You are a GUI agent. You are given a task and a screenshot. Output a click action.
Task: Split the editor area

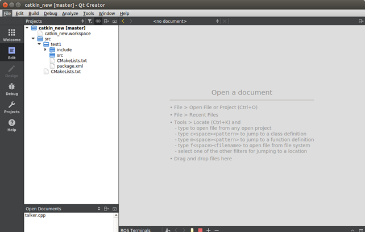click(361, 21)
